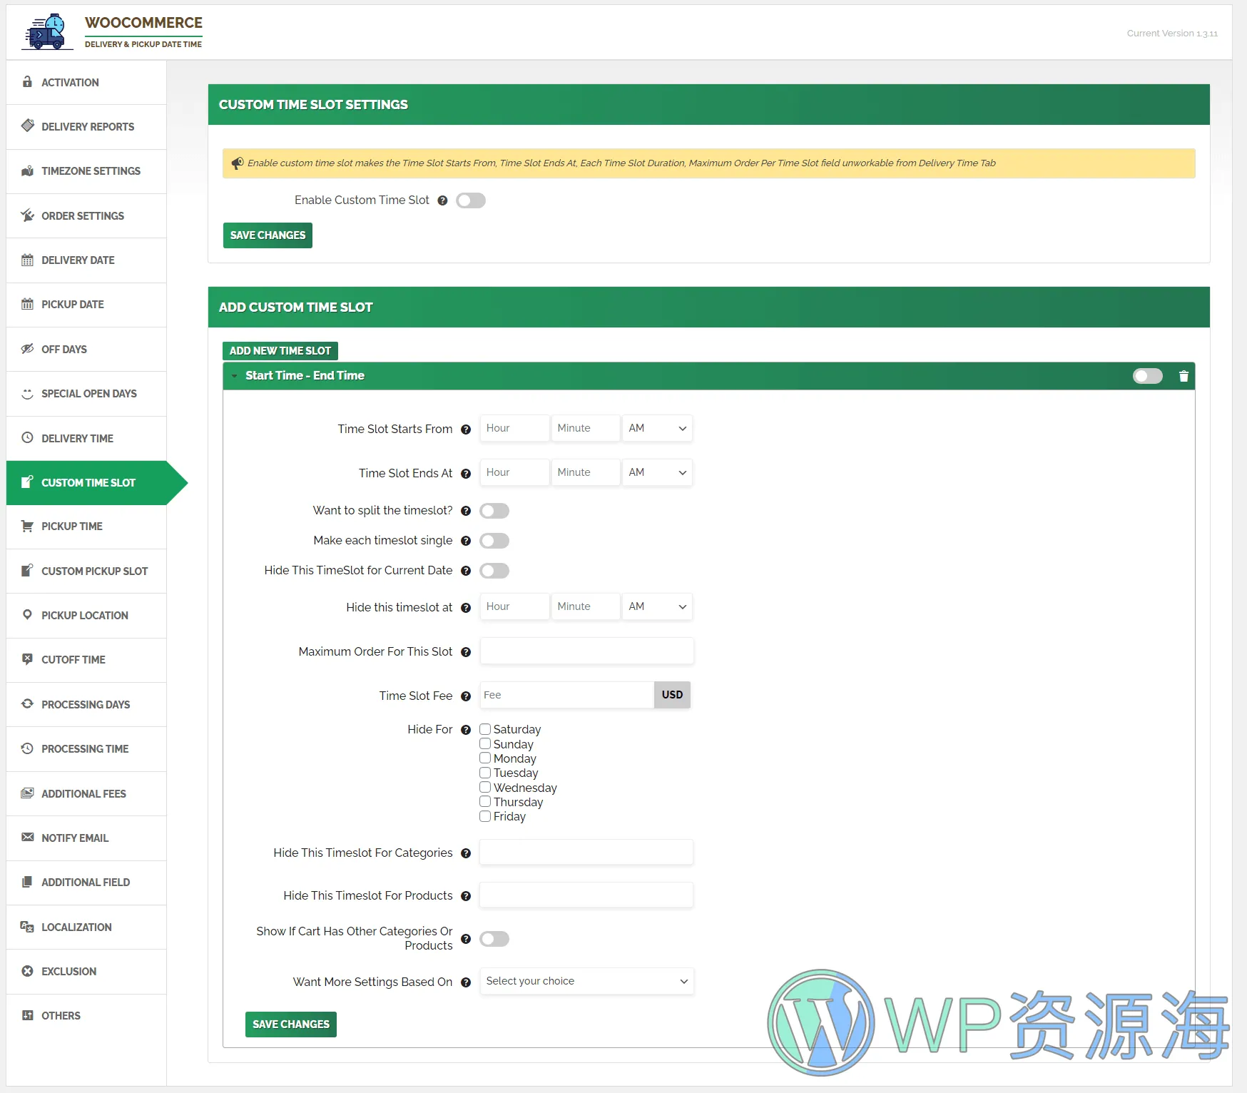Open AM/PM dropdown for Time Slot Starts From
Viewport: 1247px width, 1093px height.
pos(656,428)
